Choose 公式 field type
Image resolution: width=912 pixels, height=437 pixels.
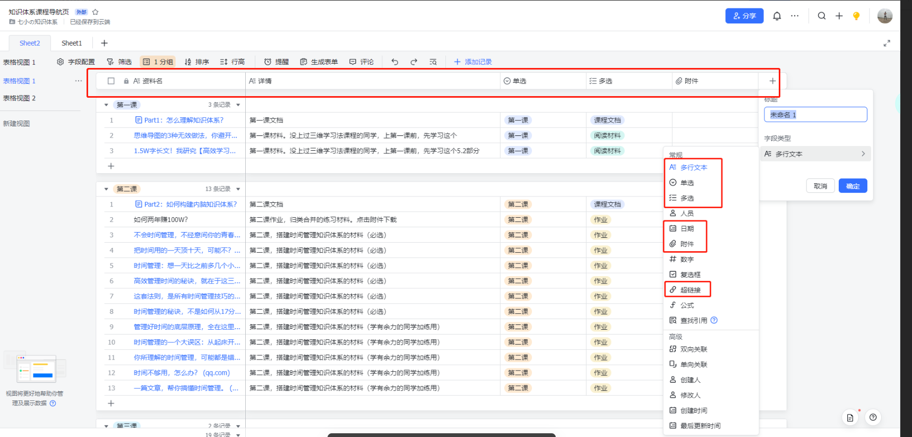(711, 305)
